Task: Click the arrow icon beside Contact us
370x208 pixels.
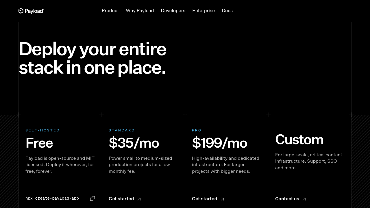Action: [x=304, y=199]
